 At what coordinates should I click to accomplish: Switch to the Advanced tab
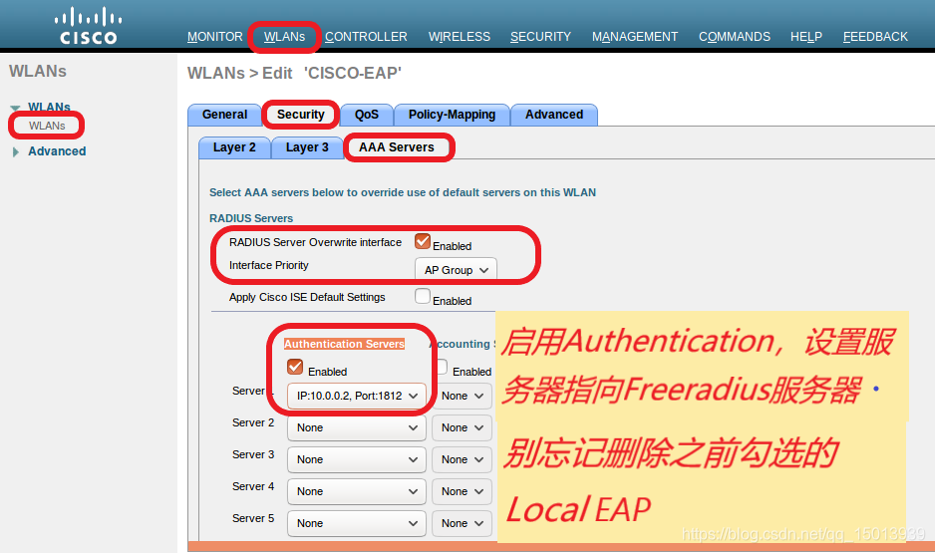pos(554,115)
